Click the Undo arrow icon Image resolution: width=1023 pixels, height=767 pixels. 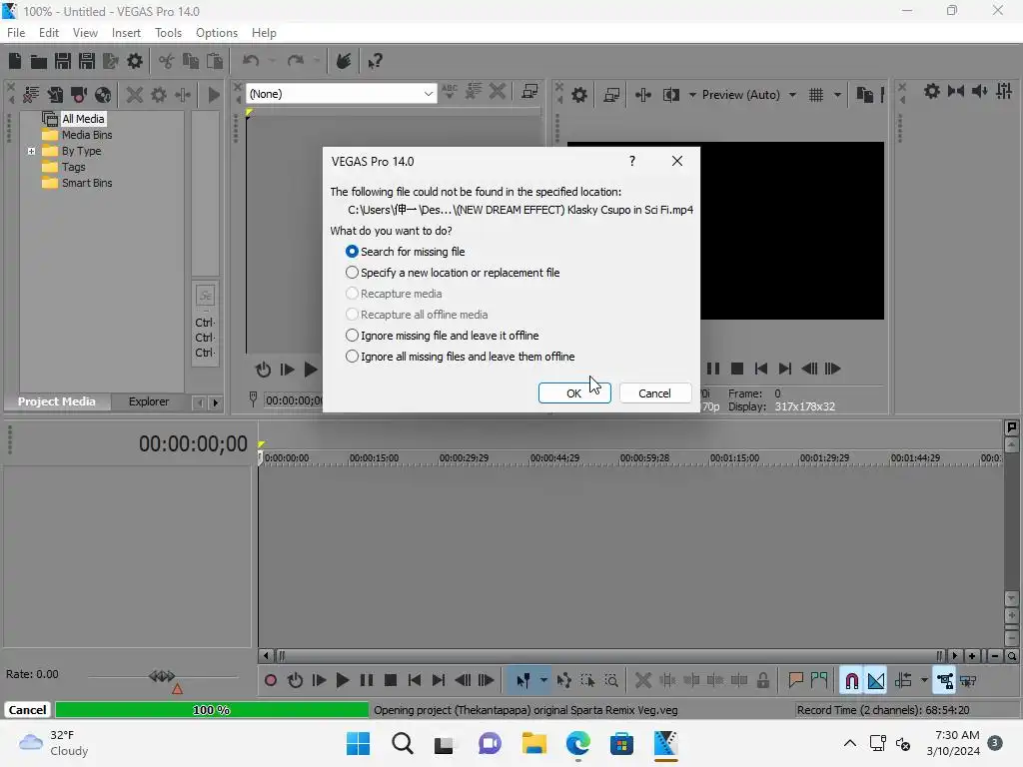click(x=251, y=61)
